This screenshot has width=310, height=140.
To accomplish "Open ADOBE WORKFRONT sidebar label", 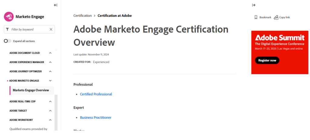I will (21, 120).
